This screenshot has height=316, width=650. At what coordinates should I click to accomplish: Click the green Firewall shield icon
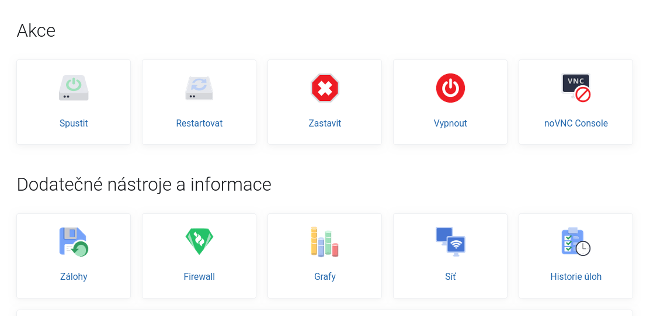199,241
